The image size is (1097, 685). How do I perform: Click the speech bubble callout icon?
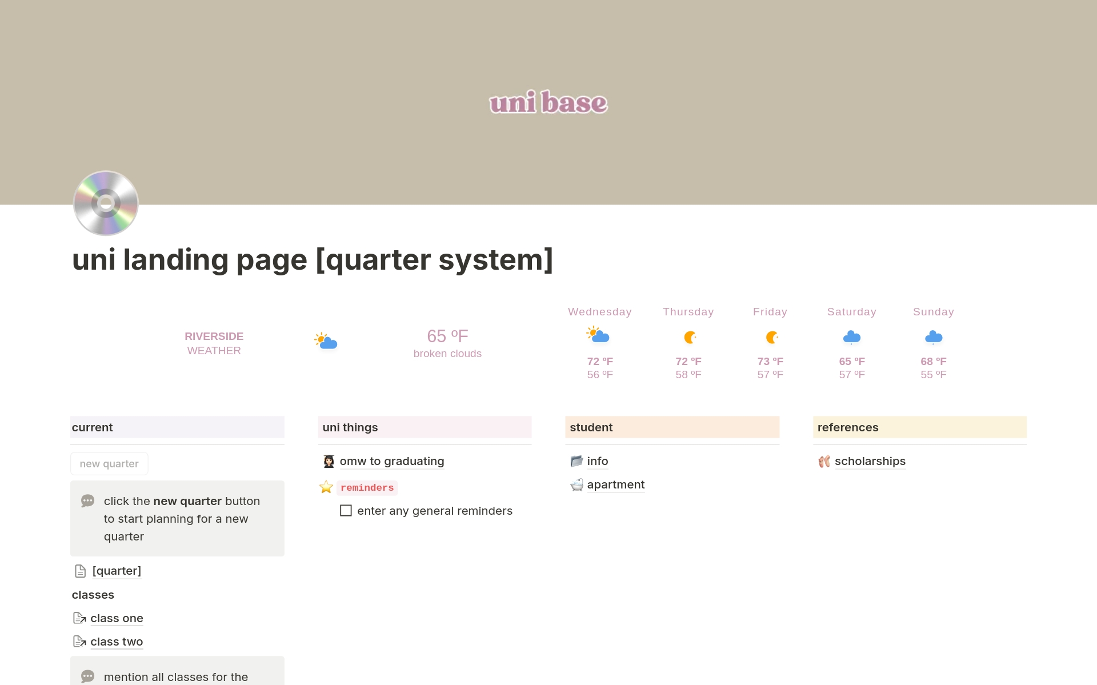(x=88, y=501)
